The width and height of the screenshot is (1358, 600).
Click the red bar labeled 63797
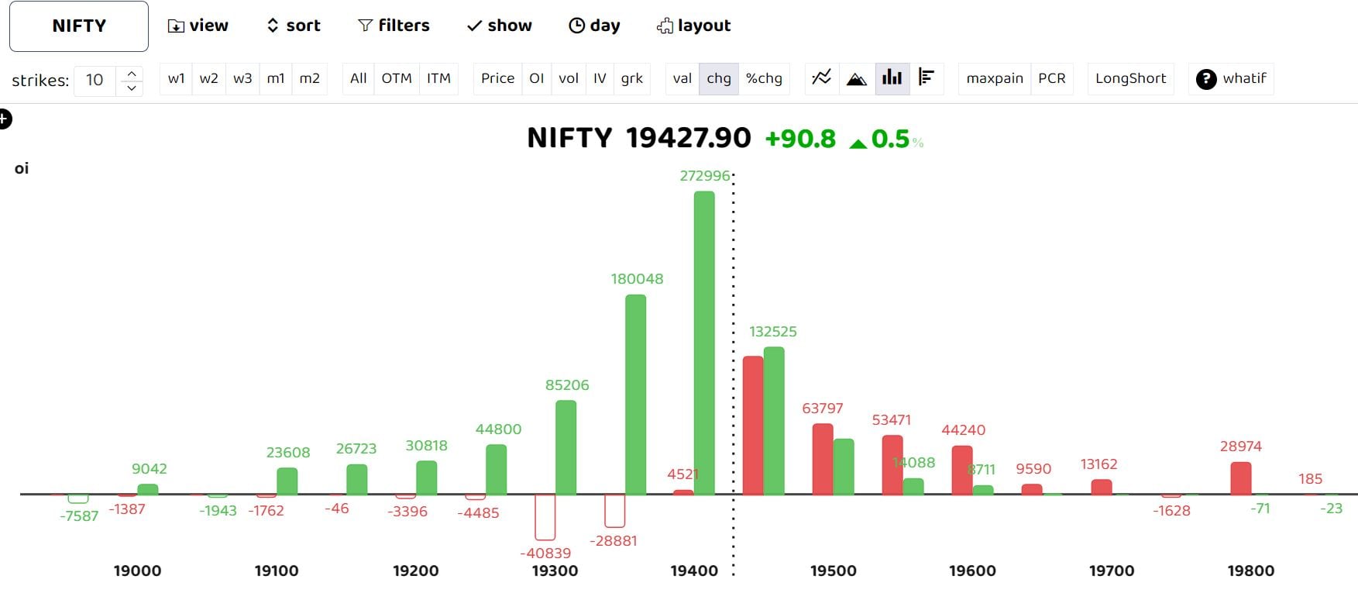point(823,459)
